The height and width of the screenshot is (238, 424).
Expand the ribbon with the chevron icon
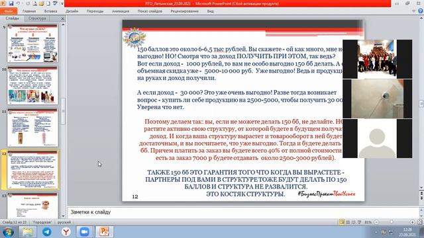pos(413,11)
